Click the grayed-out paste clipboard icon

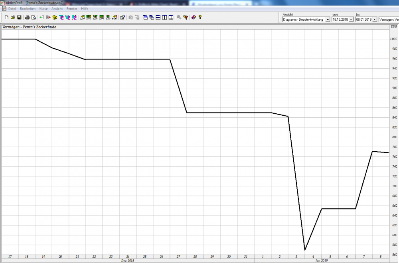(130, 17)
